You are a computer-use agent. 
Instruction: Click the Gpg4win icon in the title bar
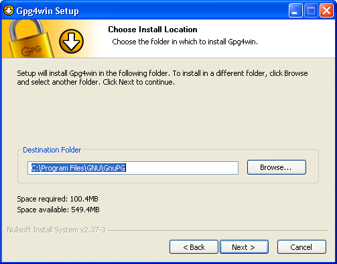point(9,11)
